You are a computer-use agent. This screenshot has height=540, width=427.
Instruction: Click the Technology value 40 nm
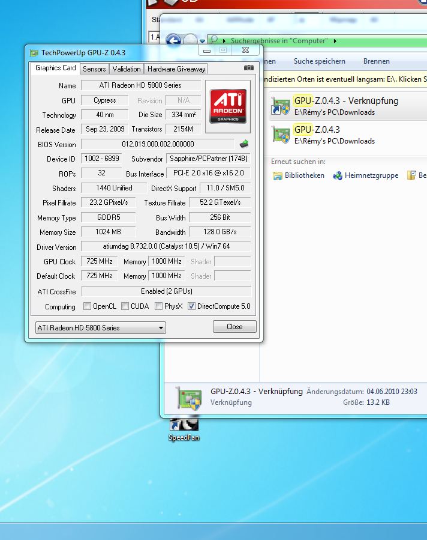[x=104, y=115]
